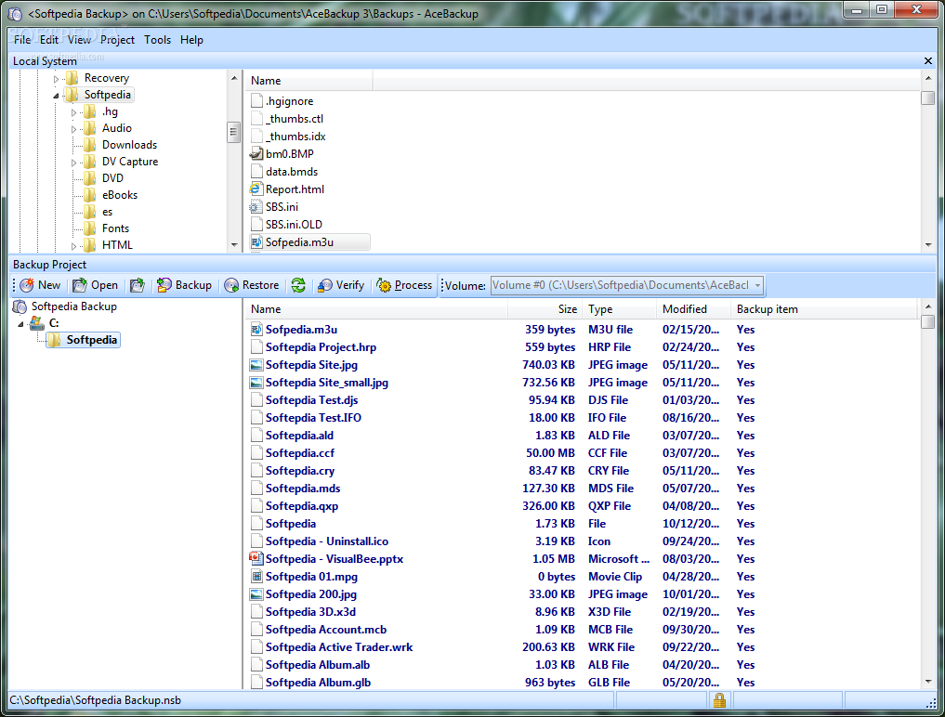Sort by the Backup item column header
Image resolution: width=945 pixels, height=717 pixels.
824,309
